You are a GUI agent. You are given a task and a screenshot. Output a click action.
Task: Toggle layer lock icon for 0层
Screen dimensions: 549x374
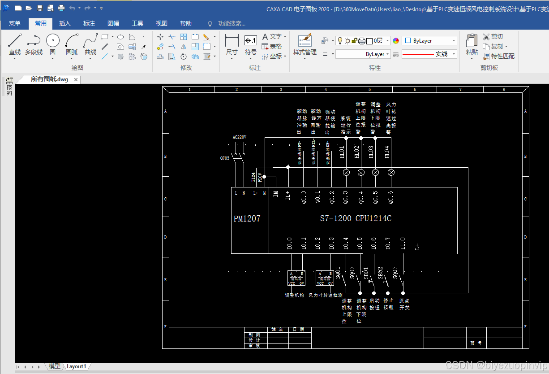pos(355,41)
